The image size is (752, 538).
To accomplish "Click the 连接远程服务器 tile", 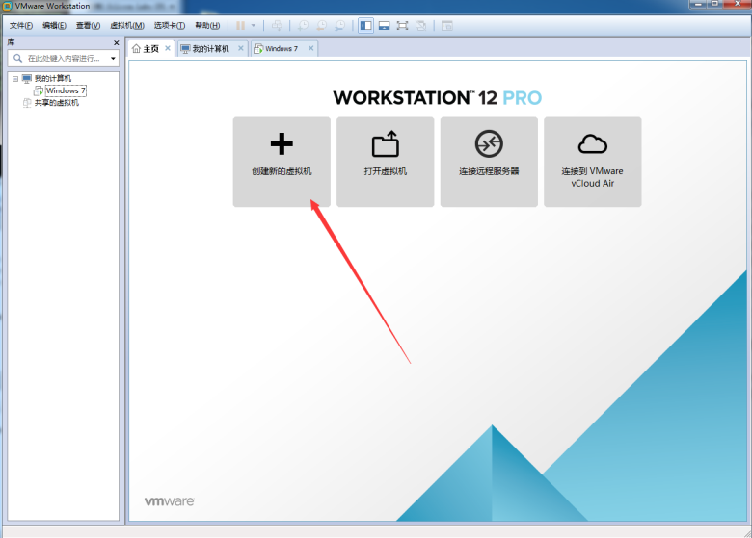I will 489,162.
